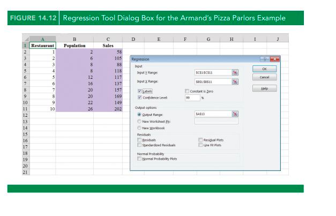Select row 13 header
336x216 pixels.
click(26, 122)
